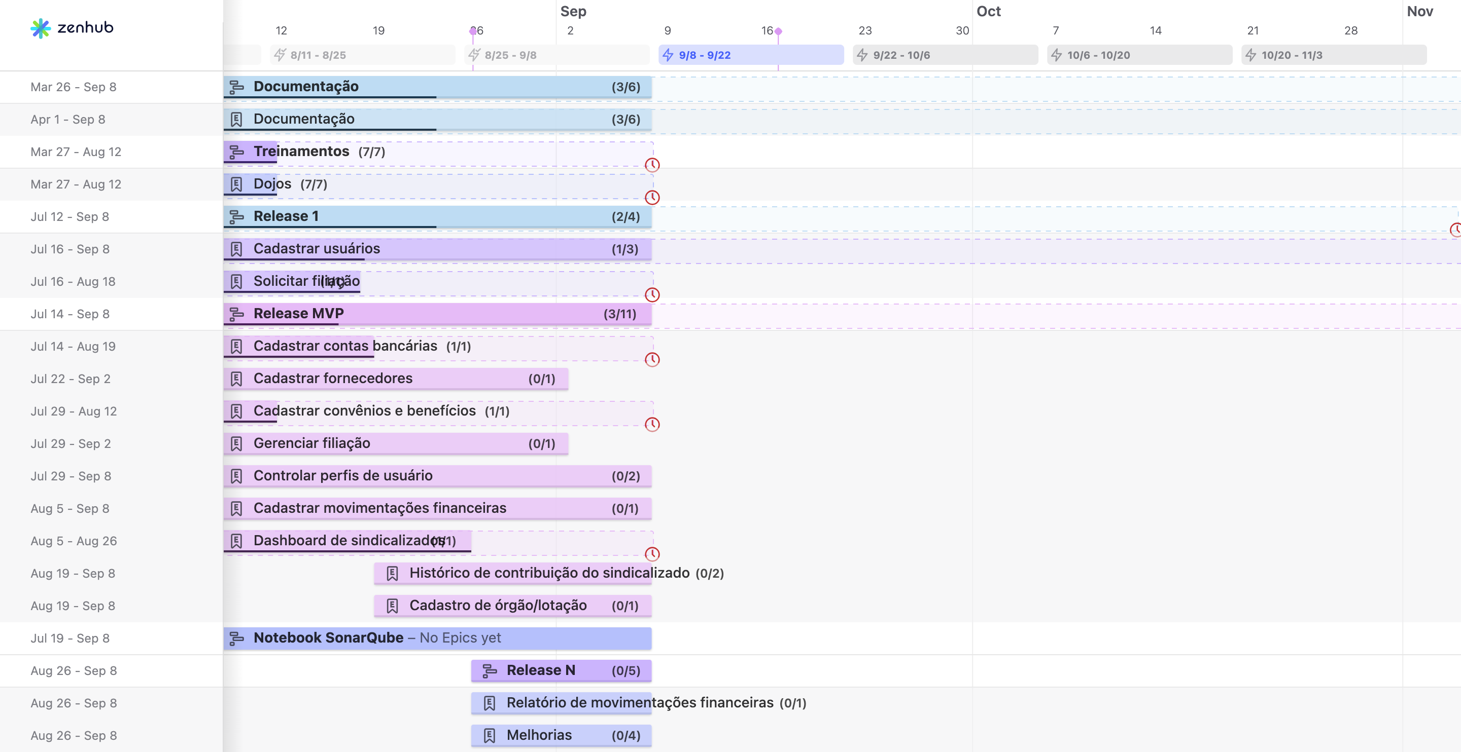Click the Dojos epic title
The height and width of the screenshot is (752, 1461).
click(272, 183)
